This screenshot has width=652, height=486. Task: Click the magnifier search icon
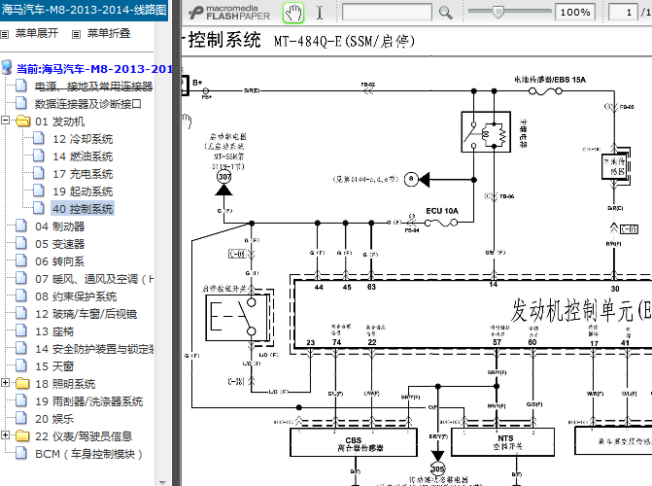pos(445,13)
